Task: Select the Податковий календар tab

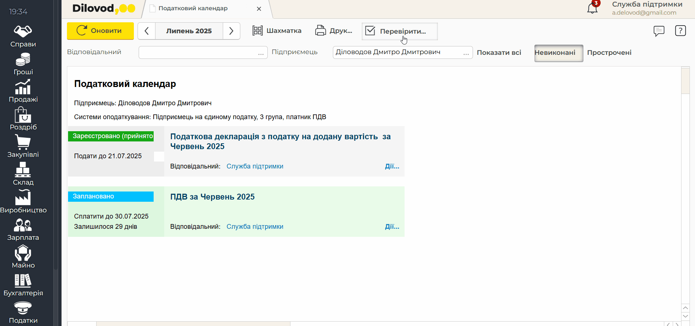Action: click(x=193, y=8)
